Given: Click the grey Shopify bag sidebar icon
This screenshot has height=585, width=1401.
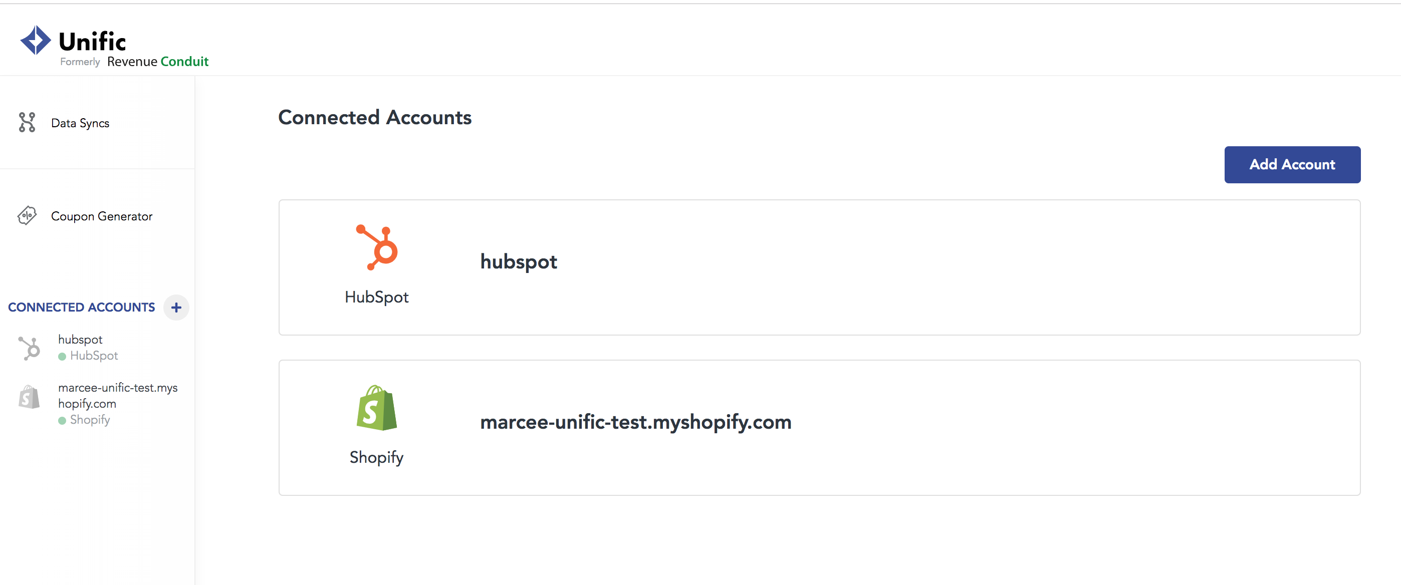Looking at the screenshot, I should pos(30,397).
